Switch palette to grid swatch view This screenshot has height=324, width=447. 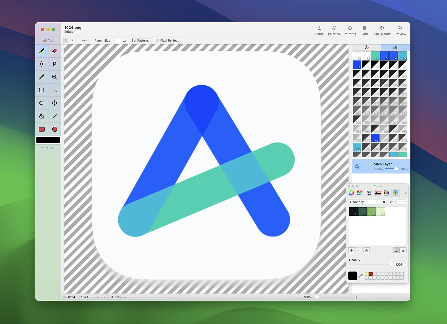[403, 250]
